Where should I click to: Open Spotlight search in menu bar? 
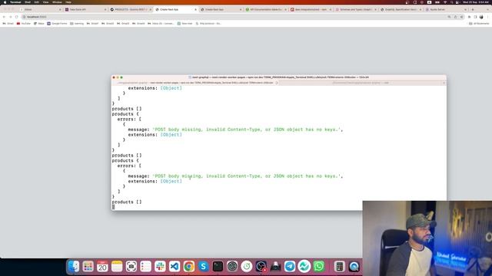451,2
